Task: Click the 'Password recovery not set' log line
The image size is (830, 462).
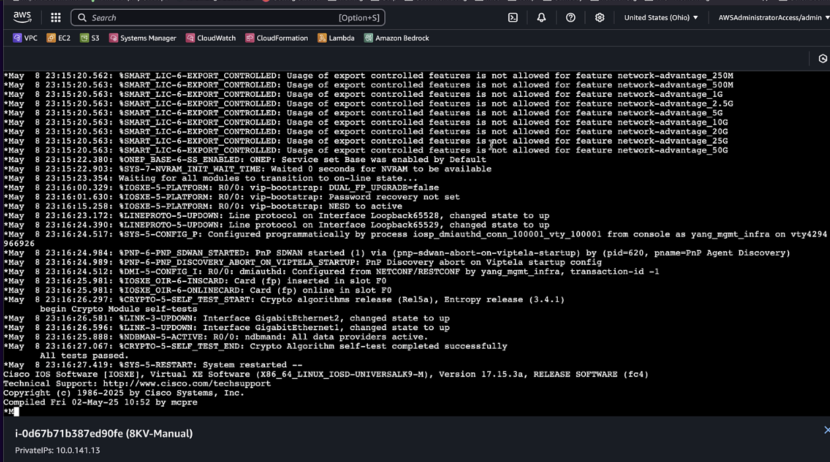Action: [231, 197]
